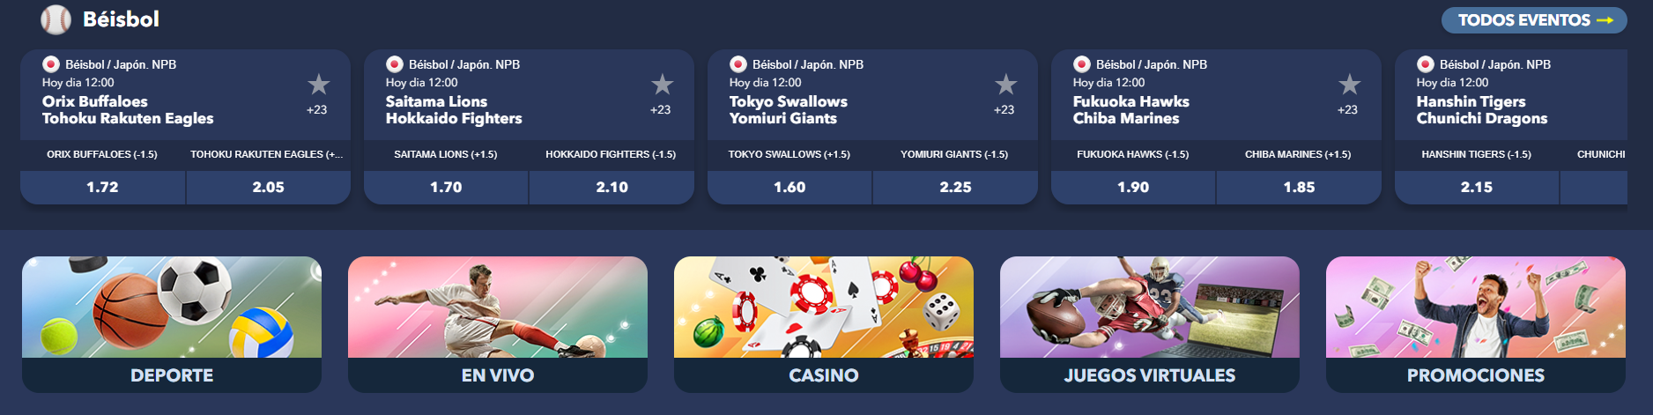This screenshot has height=415, width=1653.
Task: Toggle favorite star on Saitama Lions game
Action: pyautogui.click(x=662, y=85)
